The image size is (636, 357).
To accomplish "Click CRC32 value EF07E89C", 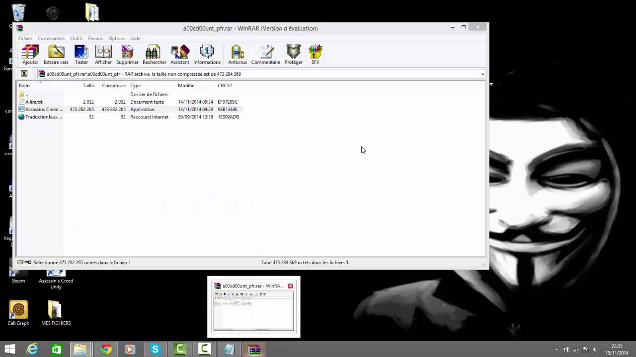I will (x=228, y=102).
